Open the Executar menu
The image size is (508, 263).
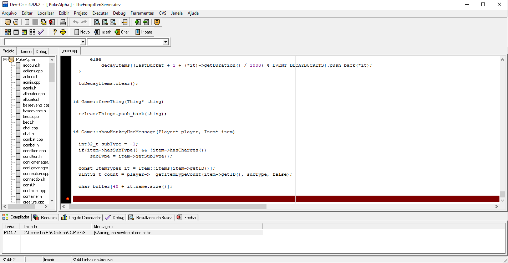(x=100, y=13)
